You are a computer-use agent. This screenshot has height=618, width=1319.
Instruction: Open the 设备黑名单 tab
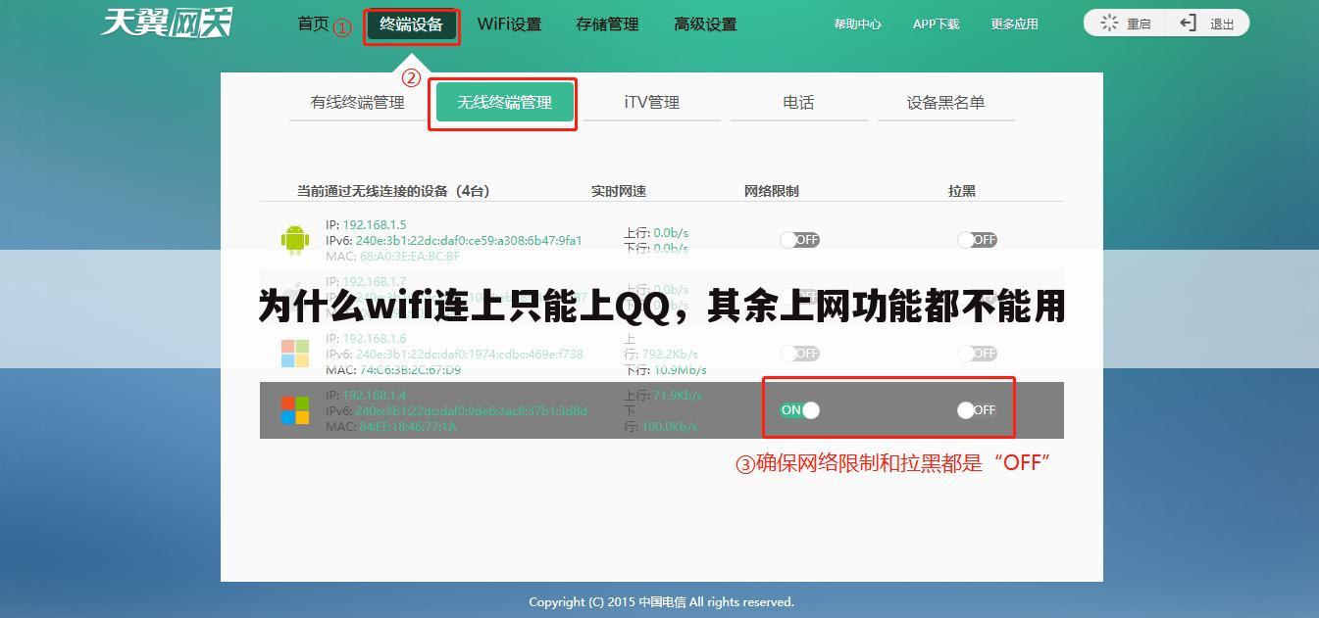tap(945, 101)
